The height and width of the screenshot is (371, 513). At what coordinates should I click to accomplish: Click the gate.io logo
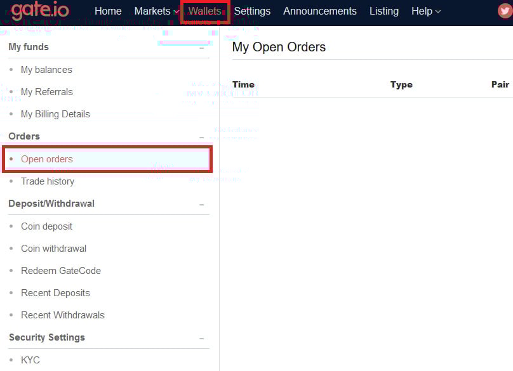40,10
